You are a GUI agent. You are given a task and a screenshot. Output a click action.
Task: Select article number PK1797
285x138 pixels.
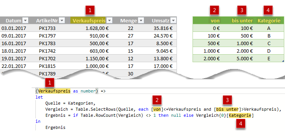pos(47,36)
